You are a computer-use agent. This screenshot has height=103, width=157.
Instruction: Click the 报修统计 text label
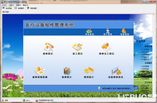(x=67, y=77)
